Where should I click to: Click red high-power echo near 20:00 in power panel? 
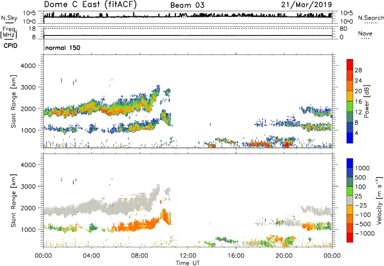[287, 144]
